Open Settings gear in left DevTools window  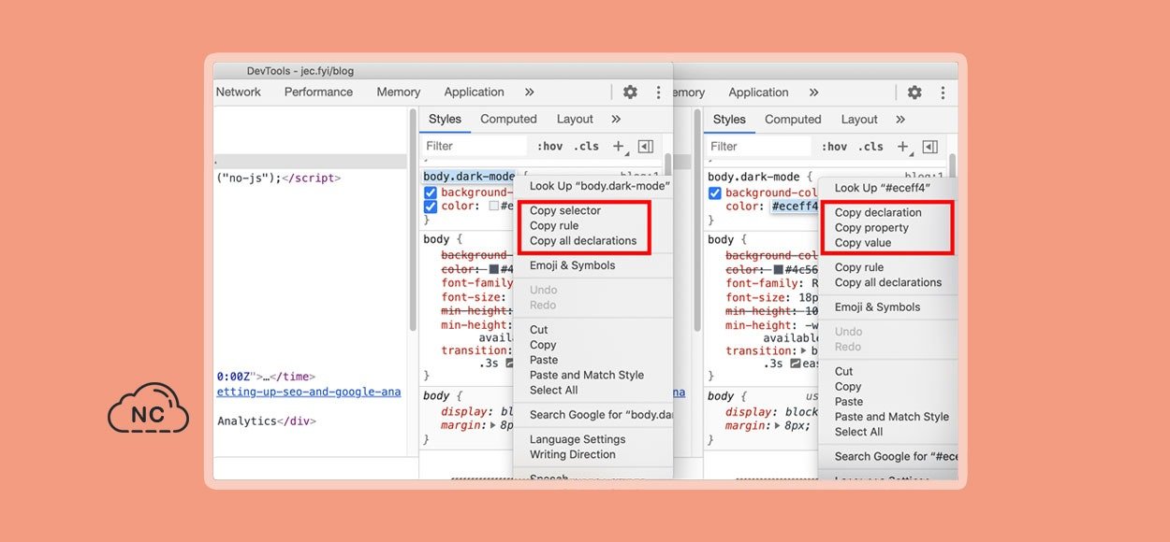coord(630,92)
